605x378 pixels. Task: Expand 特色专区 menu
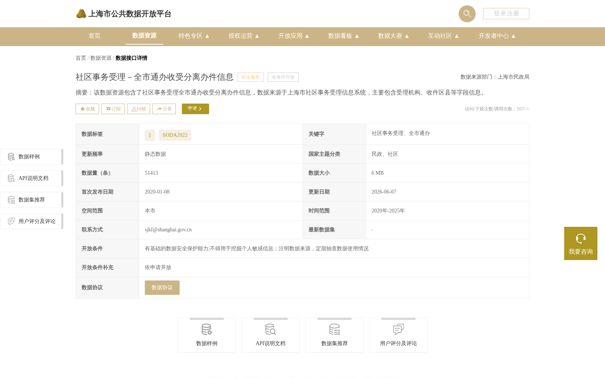pos(194,36)
